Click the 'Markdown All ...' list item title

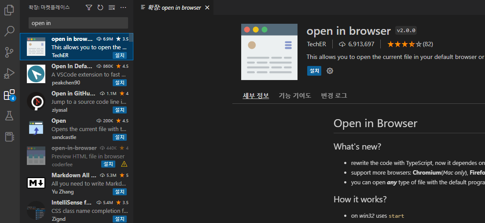click(x=74, y=175)
